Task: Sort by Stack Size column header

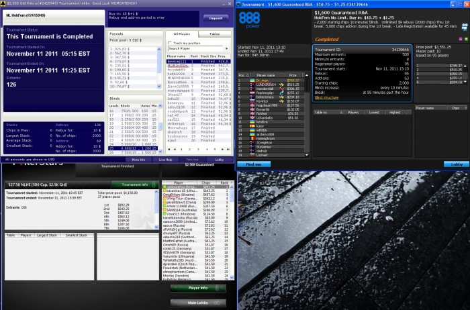Action: click(208, 56)
